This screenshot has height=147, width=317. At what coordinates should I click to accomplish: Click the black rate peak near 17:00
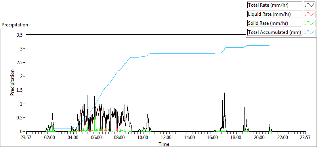[224, 93]
